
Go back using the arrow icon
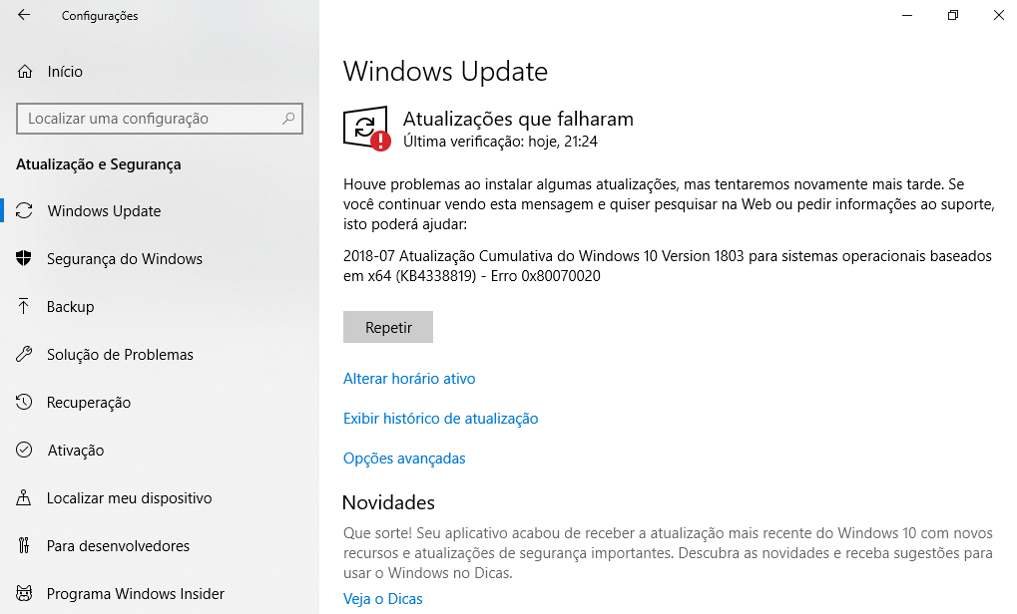click(x=24, y=15)
